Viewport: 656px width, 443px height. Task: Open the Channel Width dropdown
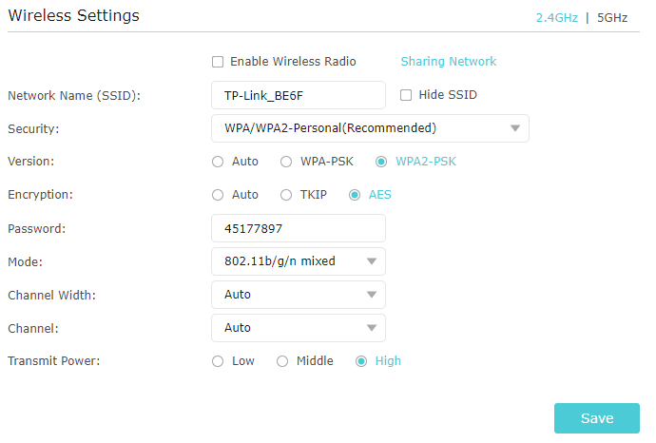pyautogui.click(x=298, y=295)
